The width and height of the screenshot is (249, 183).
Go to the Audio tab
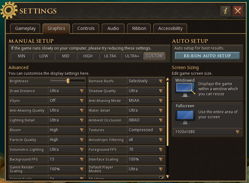click(x=113, y=28)
